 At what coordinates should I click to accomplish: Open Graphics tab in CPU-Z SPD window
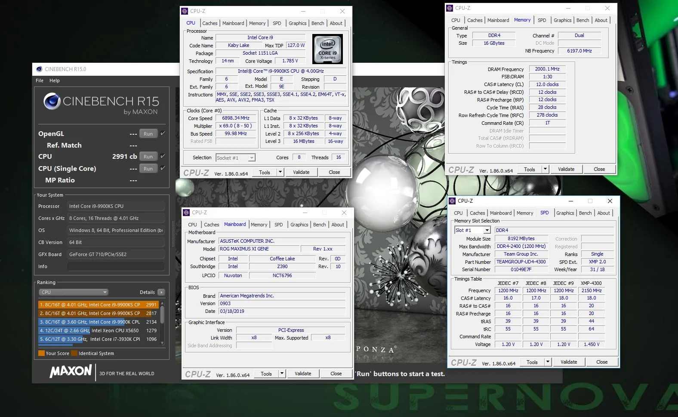565,213
